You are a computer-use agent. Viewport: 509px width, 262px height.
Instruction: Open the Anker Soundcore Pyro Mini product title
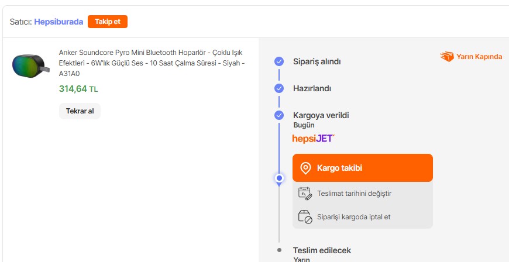point(152,63)
